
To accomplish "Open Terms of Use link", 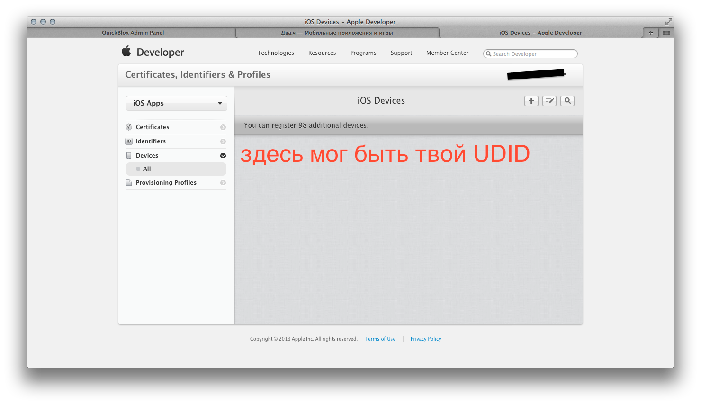I will [380, 339].
